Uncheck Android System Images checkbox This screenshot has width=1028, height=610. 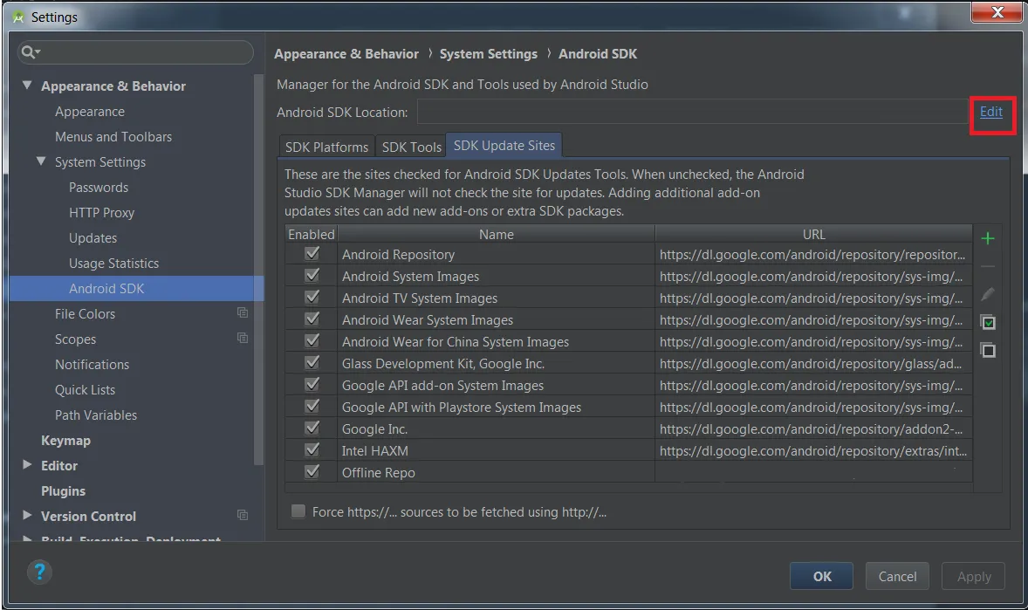coord(312,276)
